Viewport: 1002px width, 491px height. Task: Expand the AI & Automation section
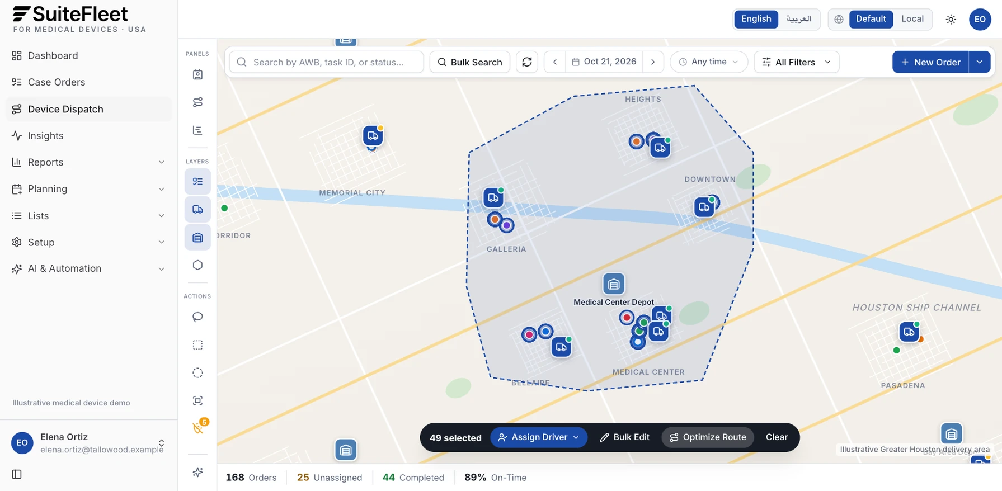click(89, 268)
